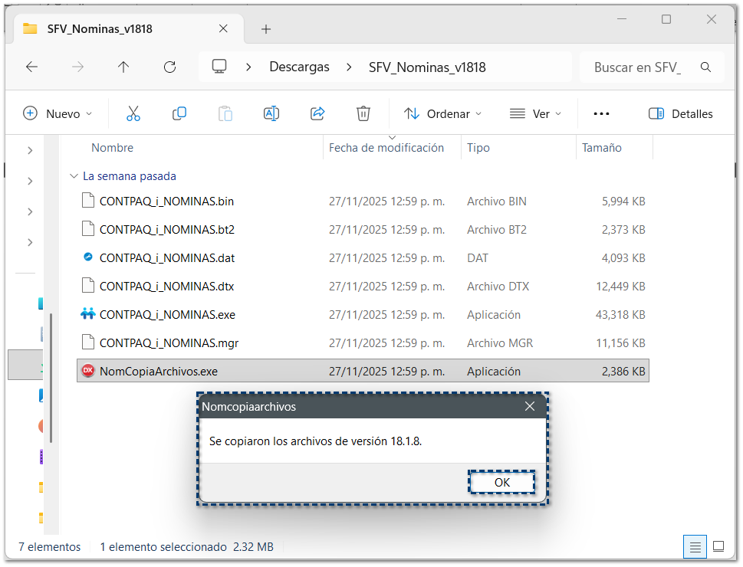Click the Copy icon in toolbar
Screen dimensions: 743x567
[179, 113]
